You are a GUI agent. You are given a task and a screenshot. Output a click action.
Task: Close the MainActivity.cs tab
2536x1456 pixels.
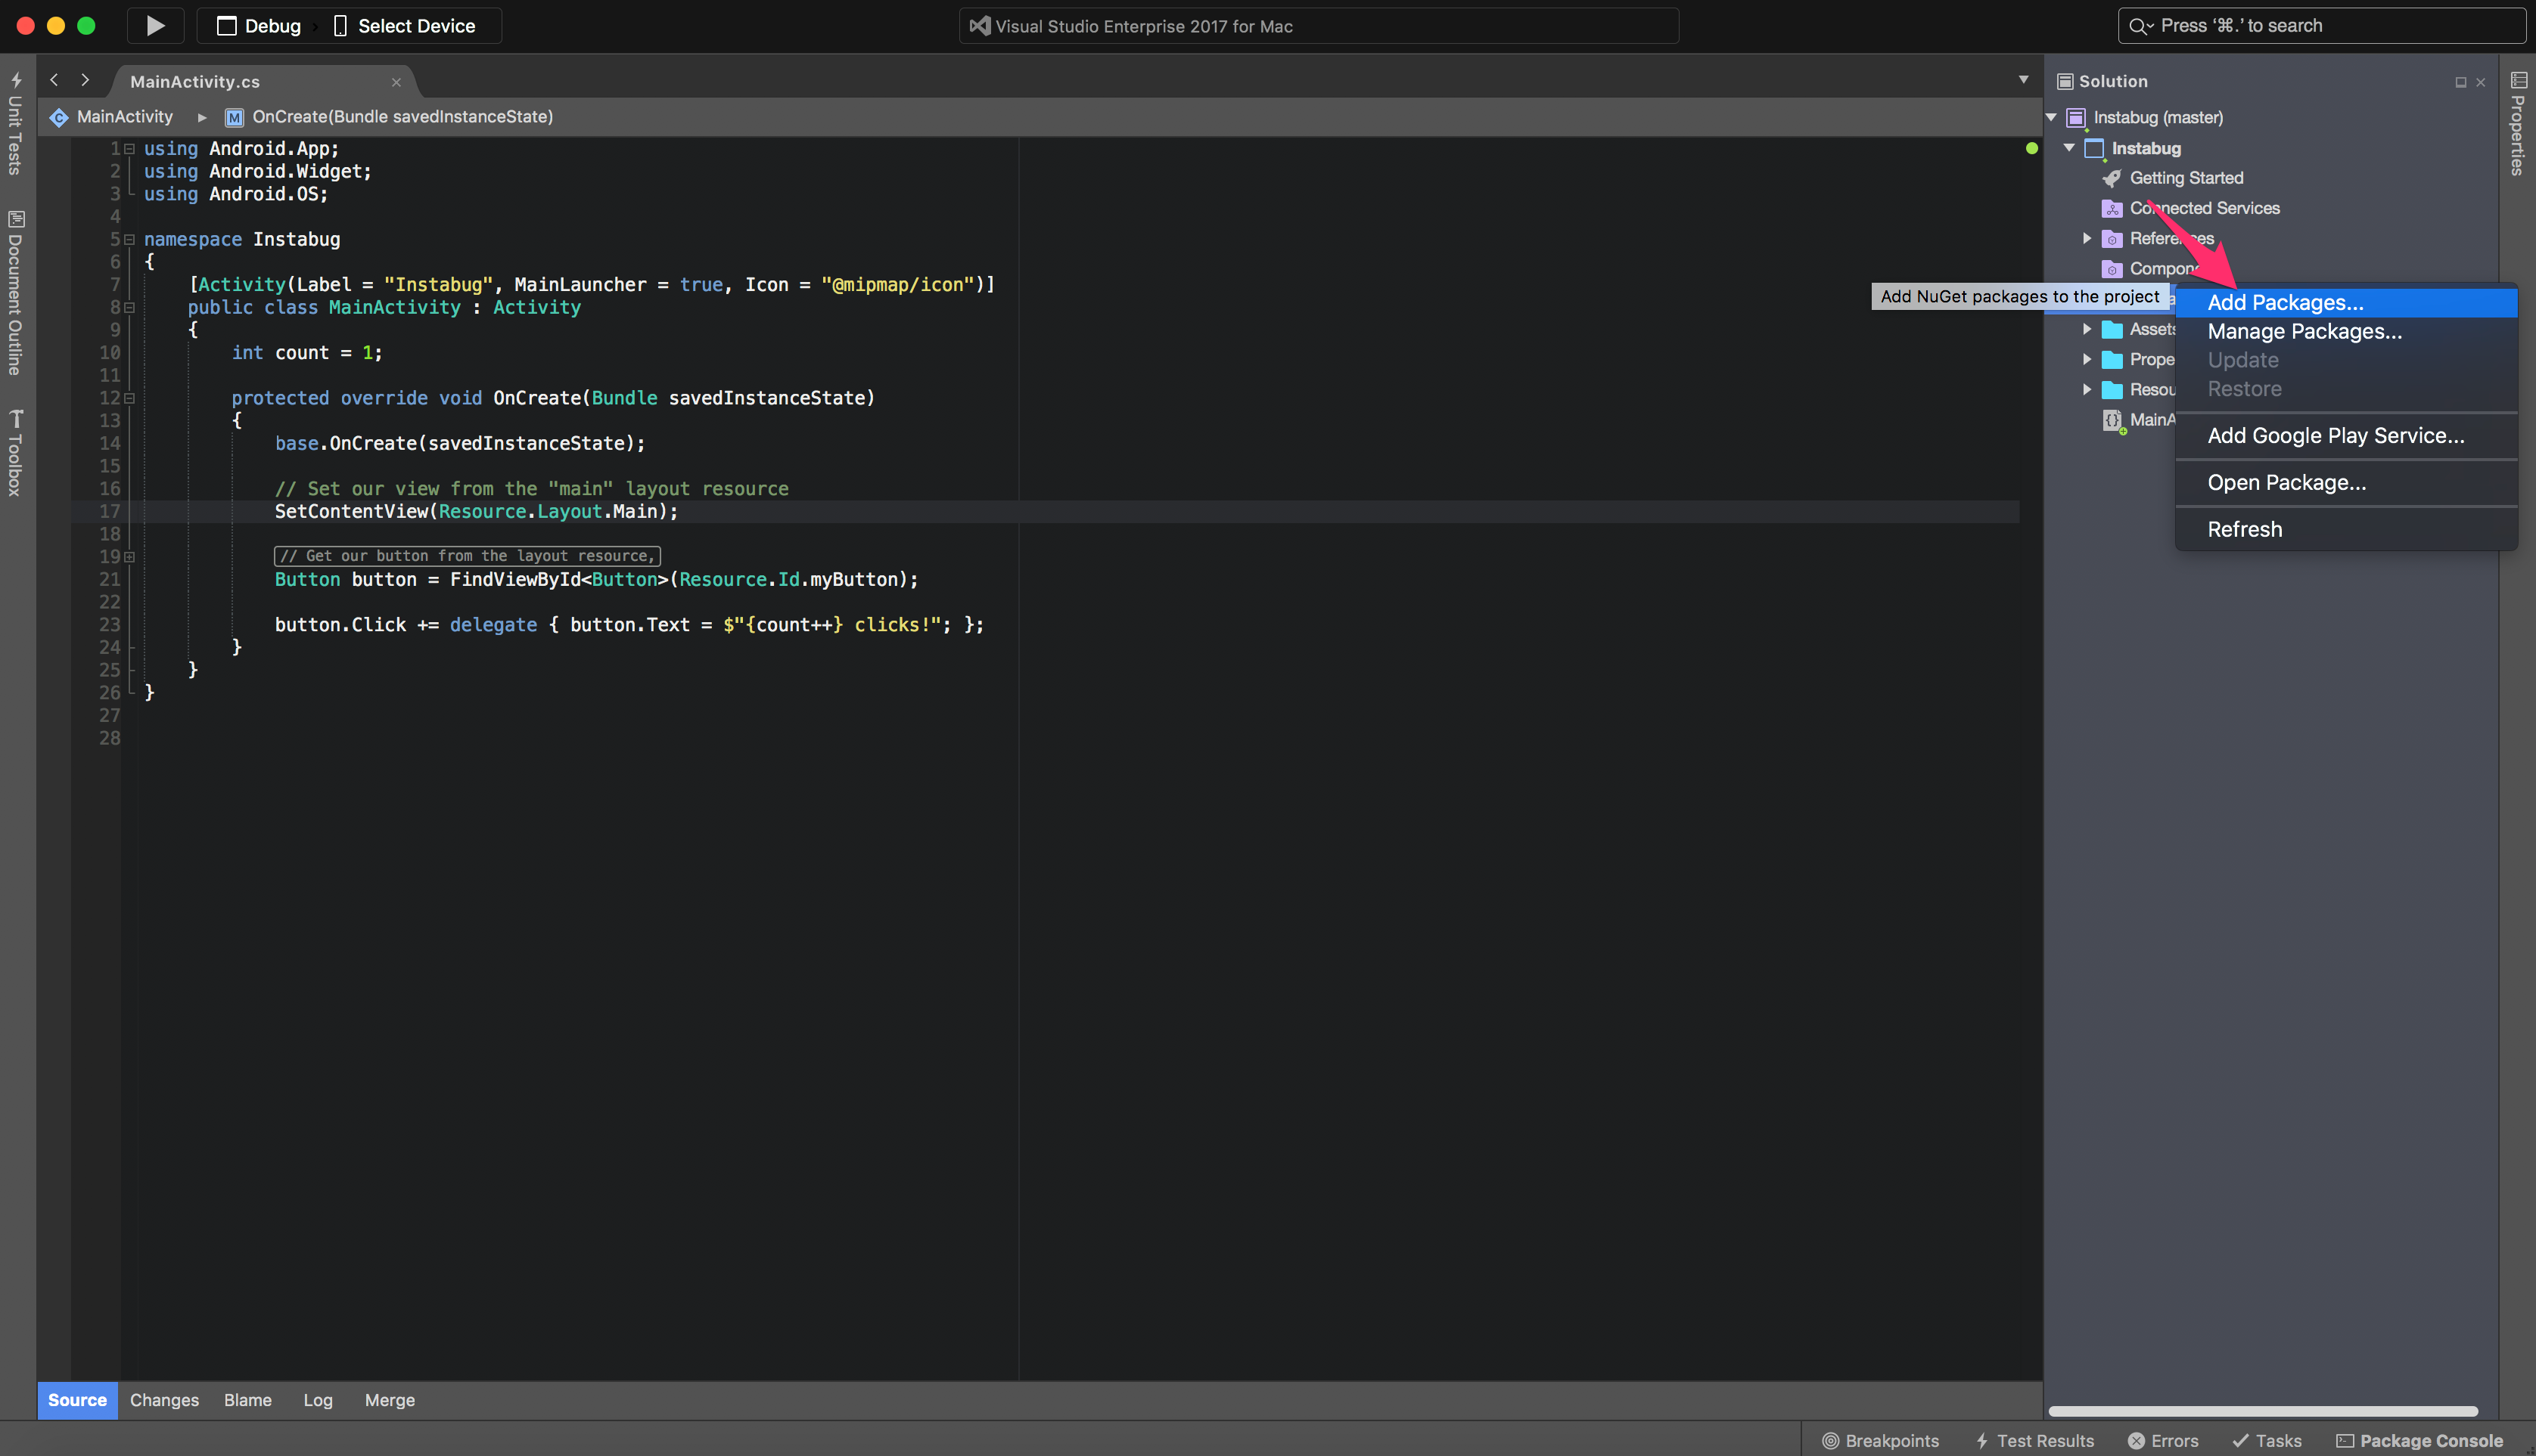(396, 82)
